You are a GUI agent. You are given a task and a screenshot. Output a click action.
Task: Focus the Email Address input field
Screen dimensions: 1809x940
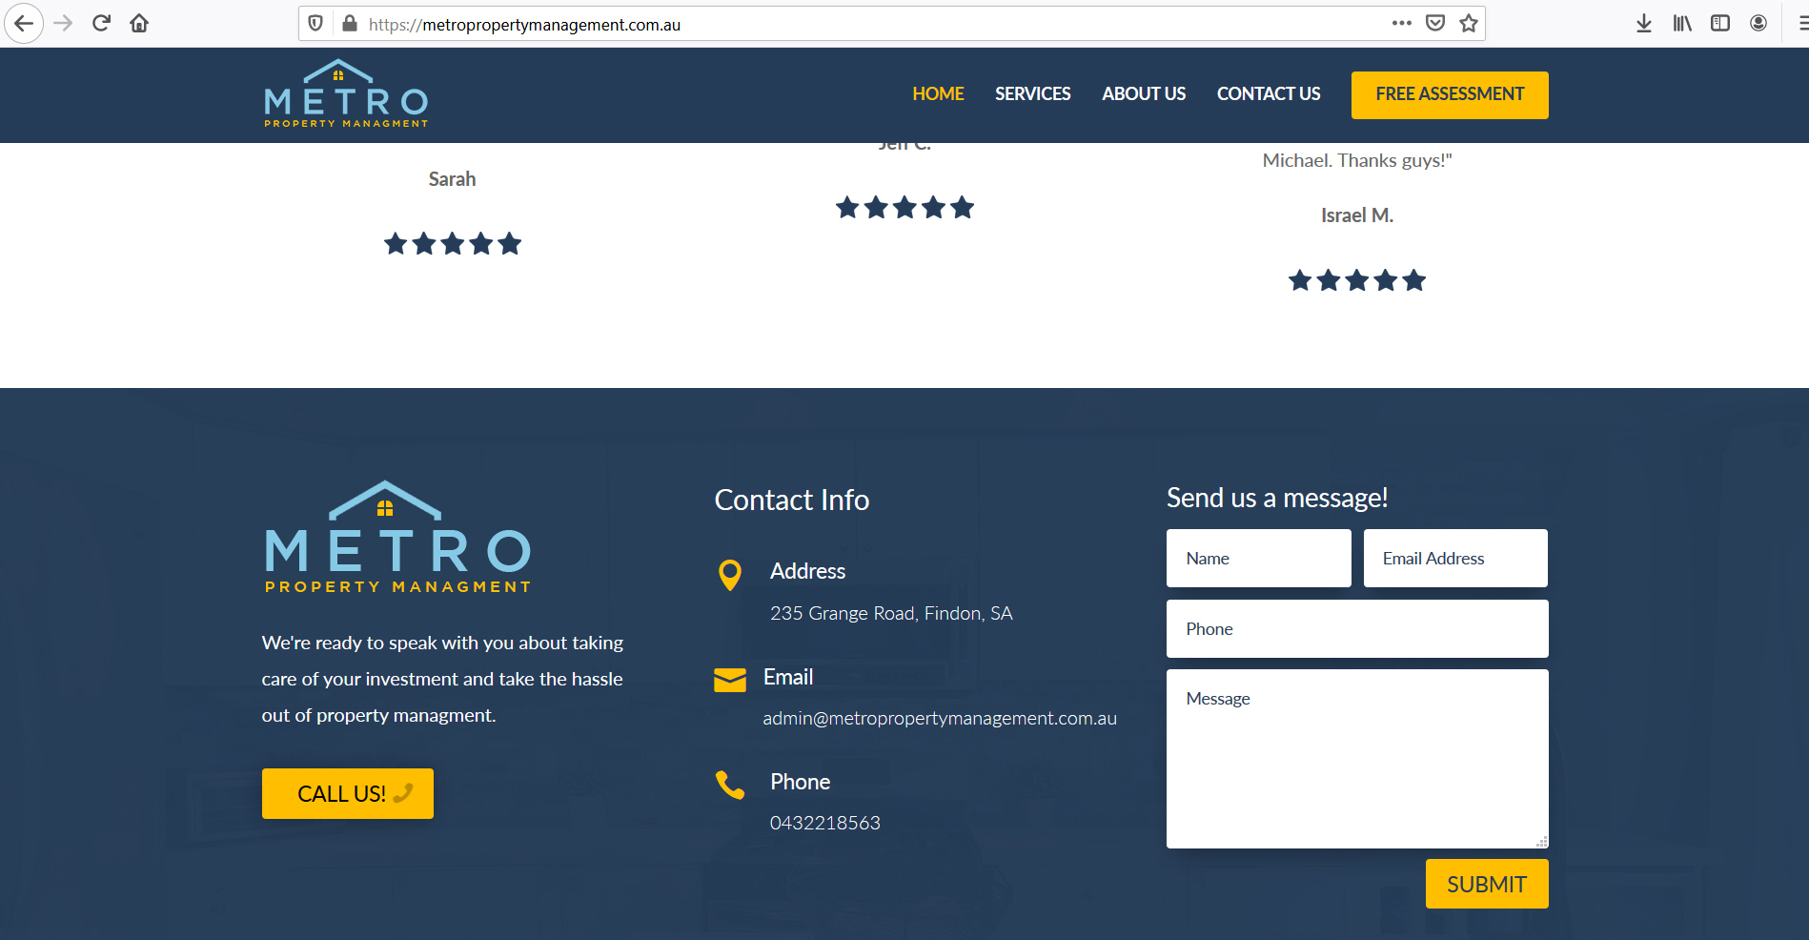pyautogui.click(x=1455, y=558)
